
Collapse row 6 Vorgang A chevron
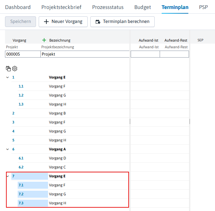pos(8,149)
